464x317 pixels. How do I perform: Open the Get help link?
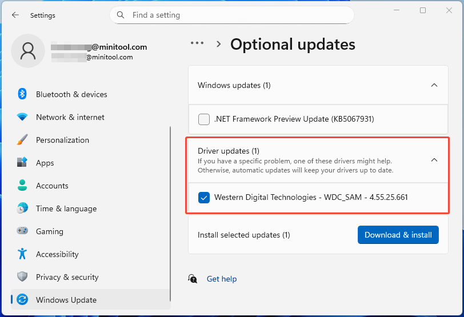[222, 279]
